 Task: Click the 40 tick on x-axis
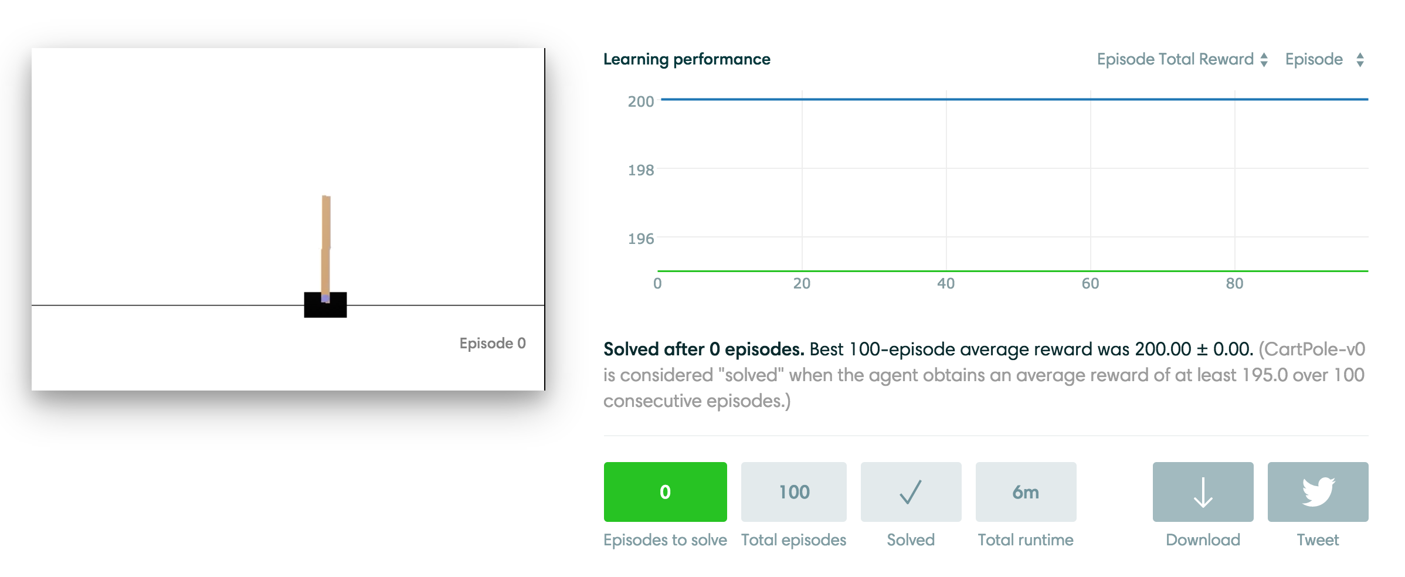click(946, 284)
